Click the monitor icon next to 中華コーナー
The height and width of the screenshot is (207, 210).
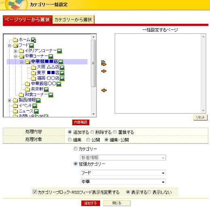tap(50, 56)
